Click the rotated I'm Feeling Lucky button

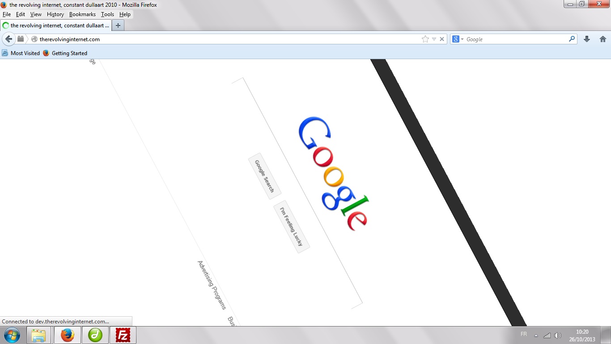click(x=291, y=226)
